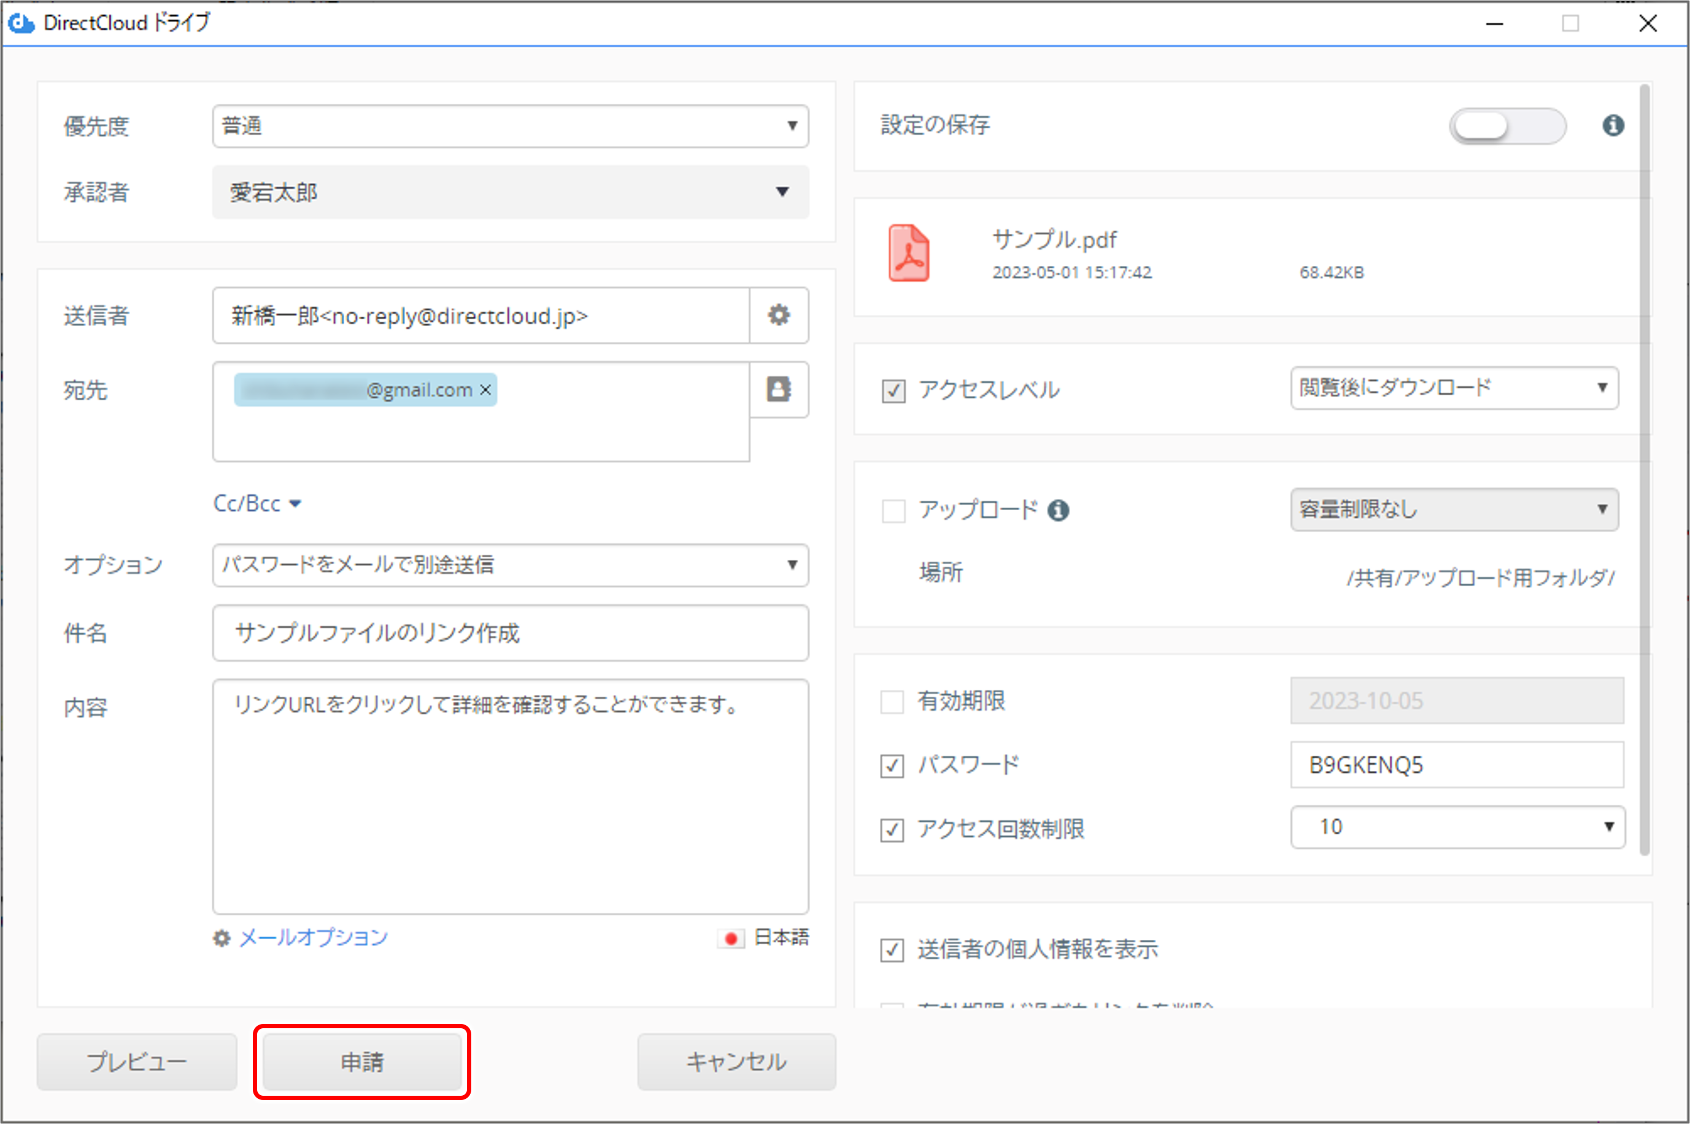This screenshot has height=1124, width=1690.
Task: Click inside the 宛先 recipient box
Action: (x=480, y=411)
